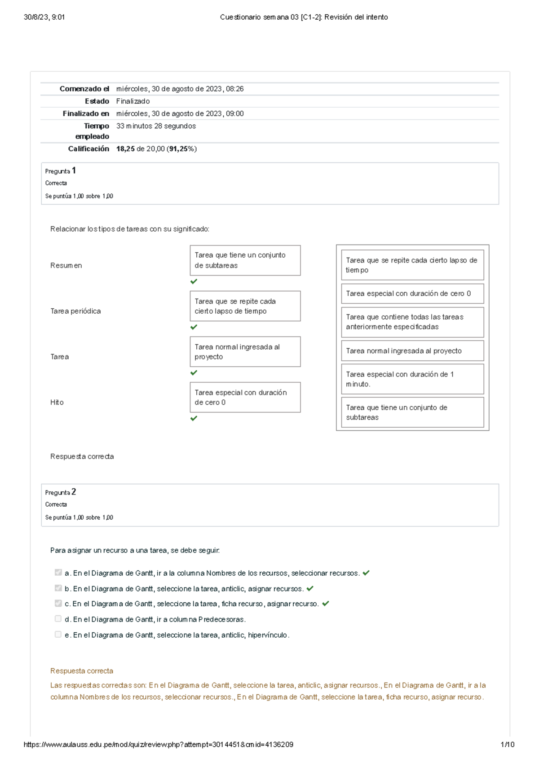Click green checkmark under Tarea periódica answer
The height and width of the screenshot is (762, 539).
[x=194, y=327]
